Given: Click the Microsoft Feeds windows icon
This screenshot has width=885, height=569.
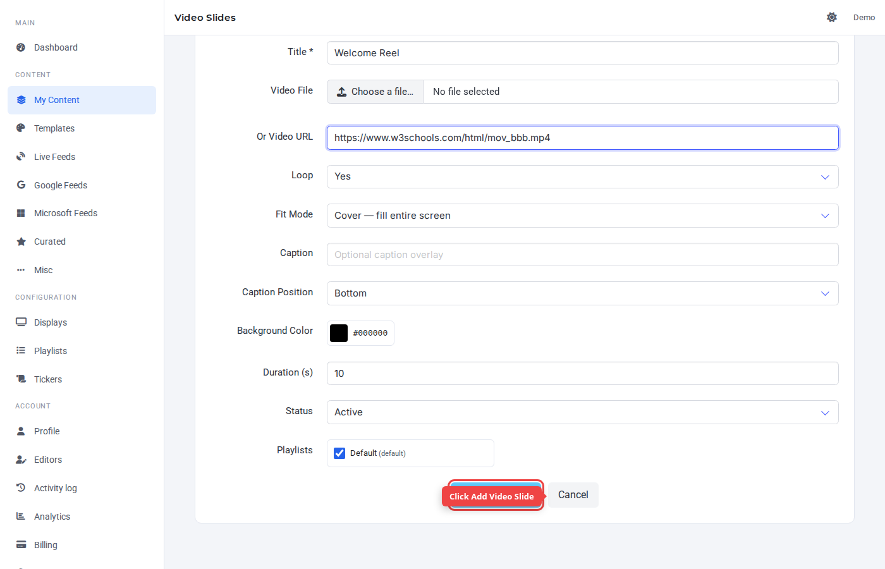Looking at the screenshot, I should [x=21, y=213].
